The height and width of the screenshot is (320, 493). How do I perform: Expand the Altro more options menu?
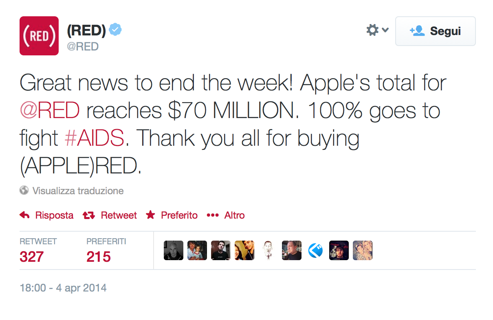click(225, 215)
